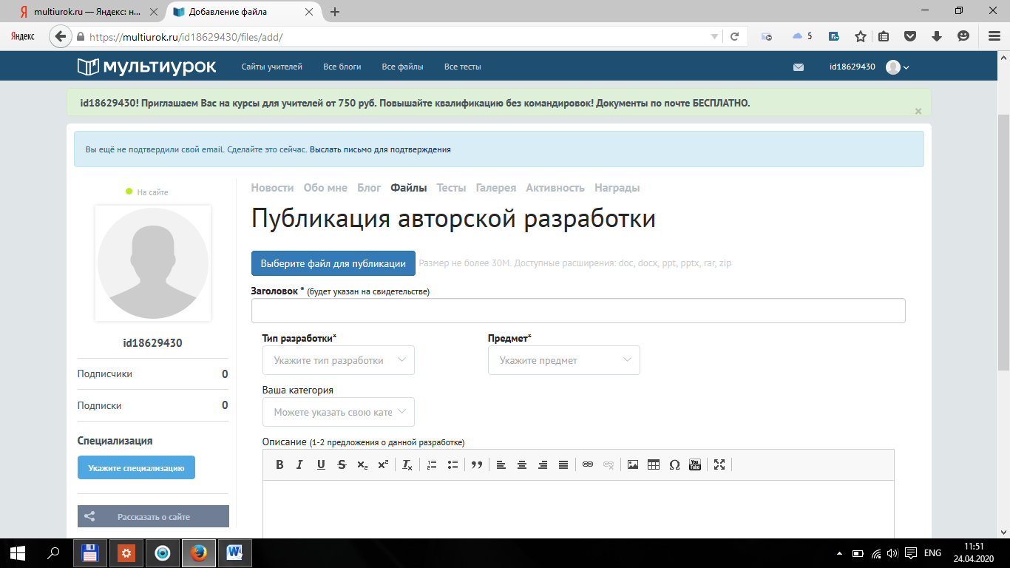Click the remove link icon
1010x568 pixels.
(x=609, y=464)
